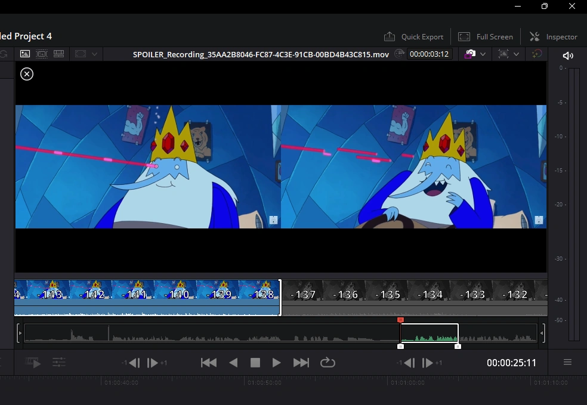
Task: Toggle loop playback
Action: point(328,362)
